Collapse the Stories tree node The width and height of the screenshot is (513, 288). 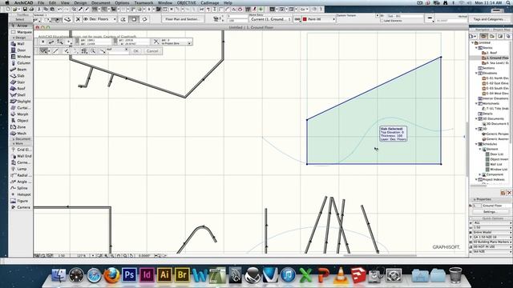tap(476, 48)
